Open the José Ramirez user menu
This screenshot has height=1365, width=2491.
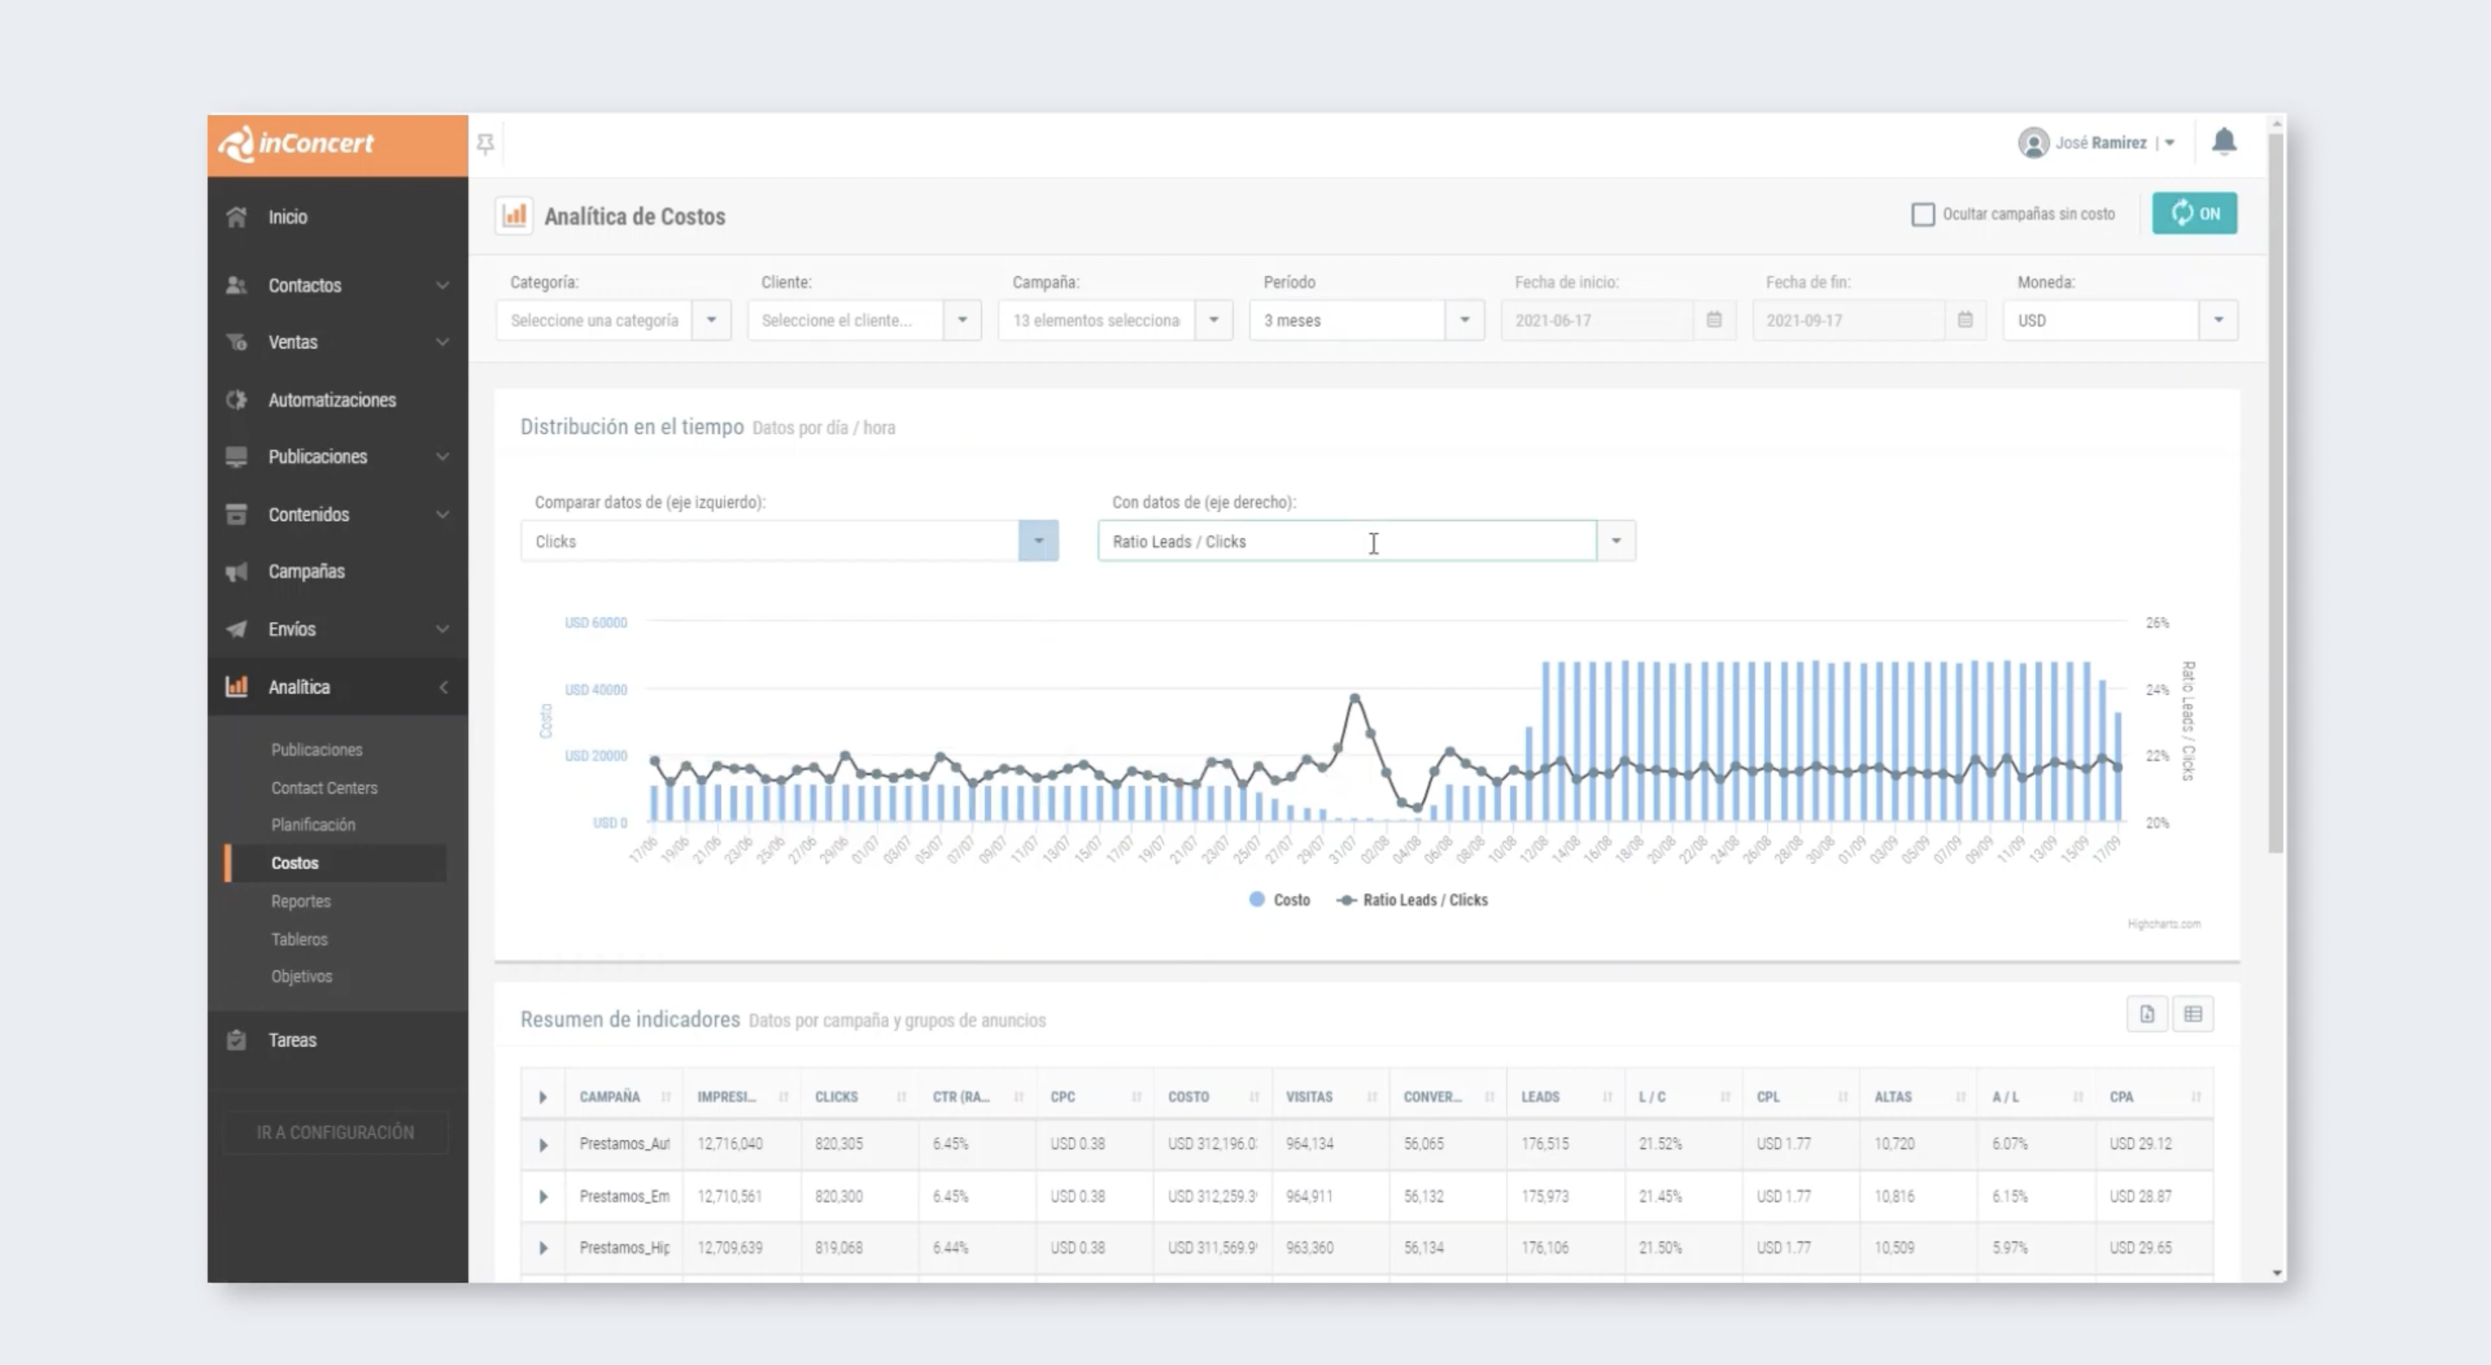(x=2099, y=144)
